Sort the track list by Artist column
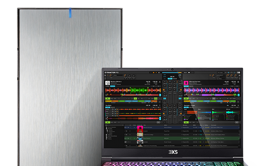Image resolution: width=260 pixels, height=166 pixels. [x=165, y=125]
